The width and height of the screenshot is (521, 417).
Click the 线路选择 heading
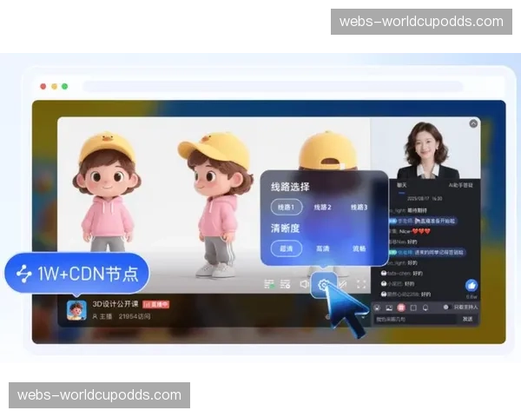coord(290,187)
